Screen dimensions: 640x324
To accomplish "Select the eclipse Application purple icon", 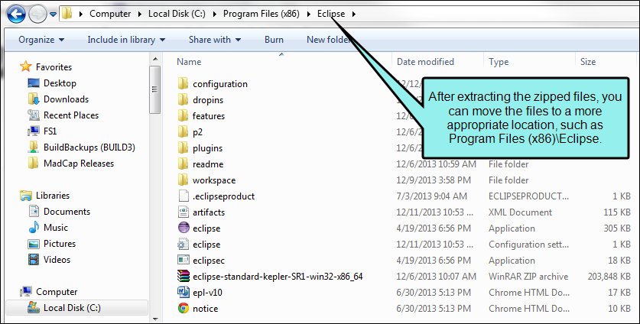I will click(184, 228).
